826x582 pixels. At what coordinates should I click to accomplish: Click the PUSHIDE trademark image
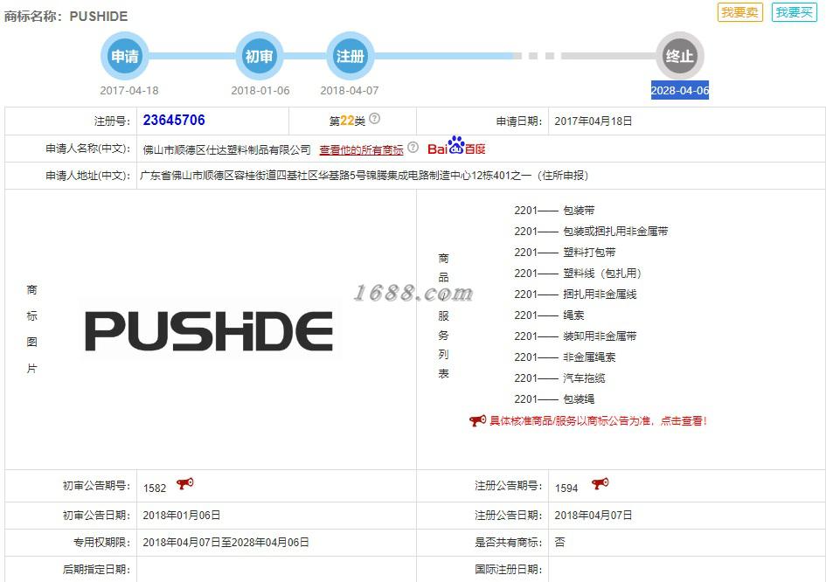point(209,331)
